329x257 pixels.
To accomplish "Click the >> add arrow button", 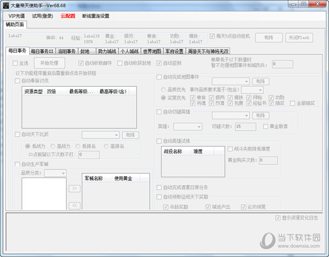I will tap(75, 188).
